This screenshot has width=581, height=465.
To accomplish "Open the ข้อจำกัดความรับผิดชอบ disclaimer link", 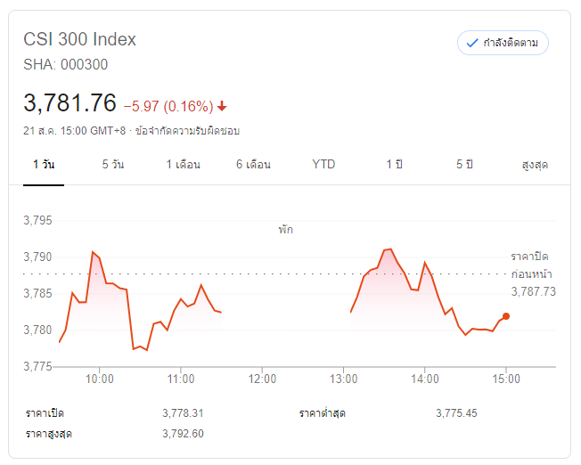I will (x=187, y=131).
